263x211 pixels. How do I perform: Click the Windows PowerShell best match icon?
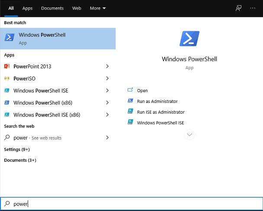10,37
